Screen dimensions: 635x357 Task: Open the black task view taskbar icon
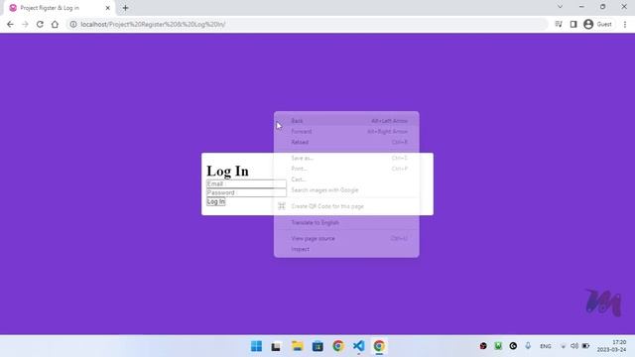tap(276, 346)
